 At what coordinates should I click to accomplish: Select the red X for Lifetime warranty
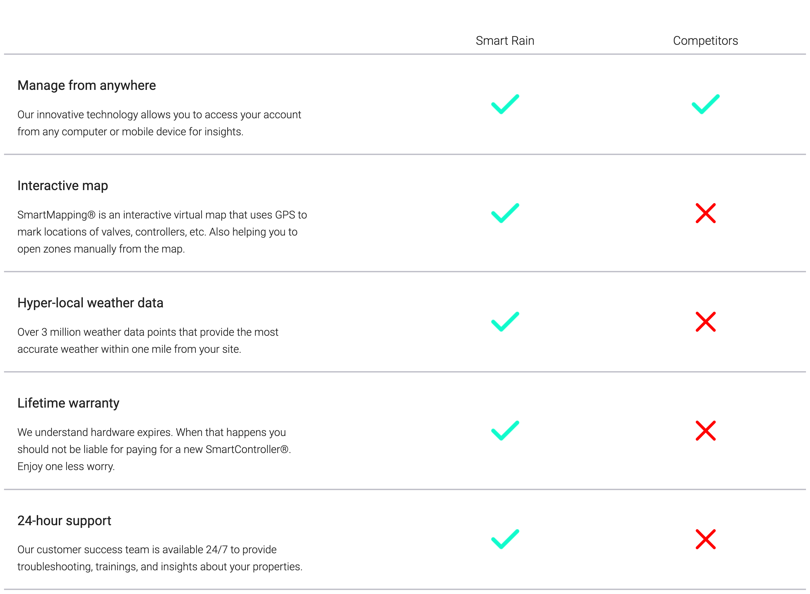coord(705,431)
